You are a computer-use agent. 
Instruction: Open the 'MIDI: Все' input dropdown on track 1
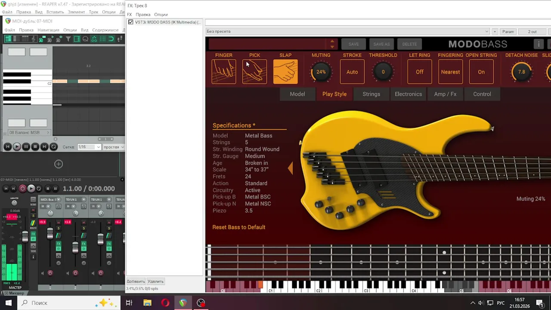click(50, 200)
